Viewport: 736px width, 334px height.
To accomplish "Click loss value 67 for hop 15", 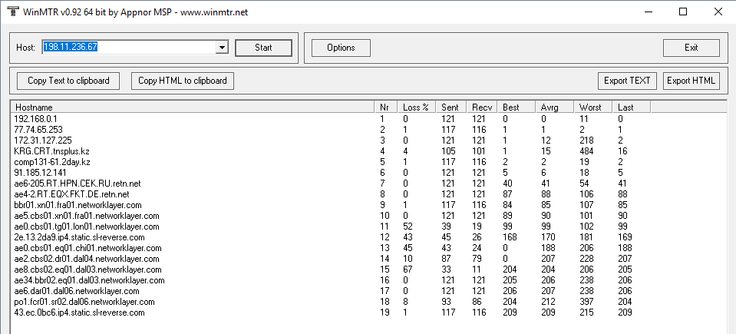I will click(408, 270).
